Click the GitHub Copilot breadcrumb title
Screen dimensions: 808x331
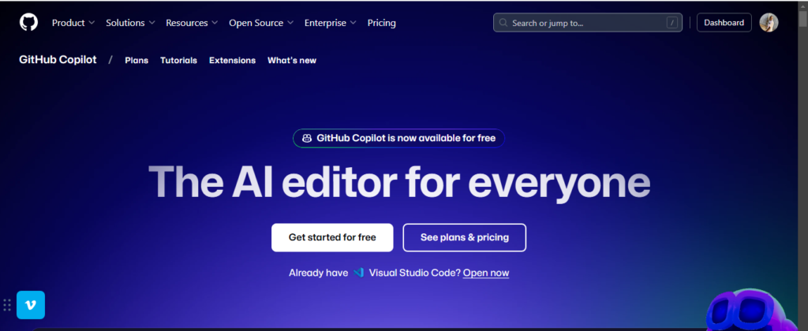click(58, 60)
